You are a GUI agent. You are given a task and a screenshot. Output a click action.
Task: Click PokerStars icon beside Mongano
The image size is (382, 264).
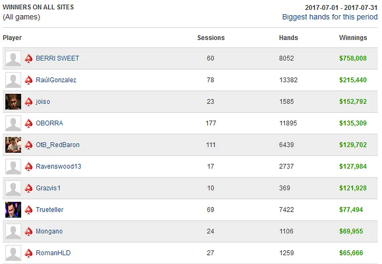click(x=29, y=231)
